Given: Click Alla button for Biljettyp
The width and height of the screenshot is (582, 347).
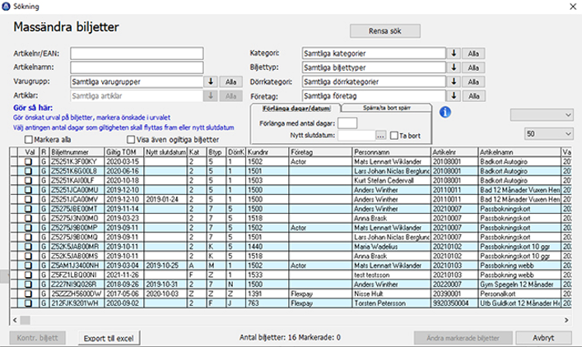Looking at the screenshot, I should click(x=473, y=68).
